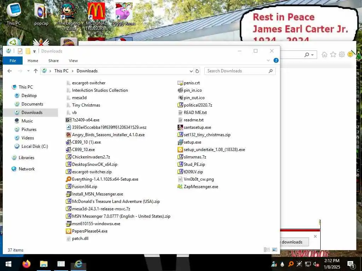Open the Piggly Xmas desktop shortcut

click(124, 14)
